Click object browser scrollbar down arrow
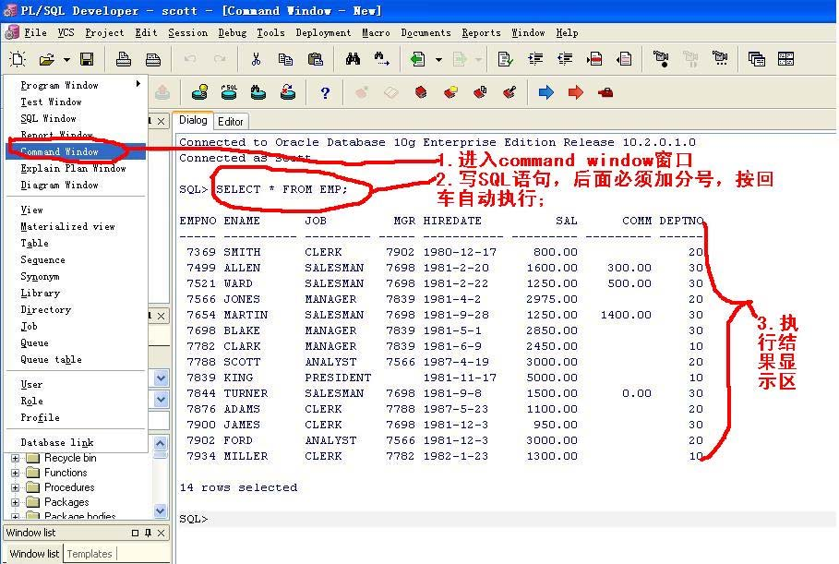Viewport: 839px width, 564px height. (x=160, y=510)
